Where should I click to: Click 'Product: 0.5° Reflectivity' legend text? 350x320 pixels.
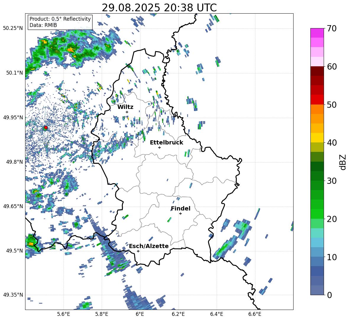click(x=60, y=19)
